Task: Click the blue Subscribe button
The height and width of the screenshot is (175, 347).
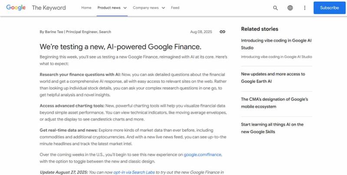Action: click(x=329, y=8)
